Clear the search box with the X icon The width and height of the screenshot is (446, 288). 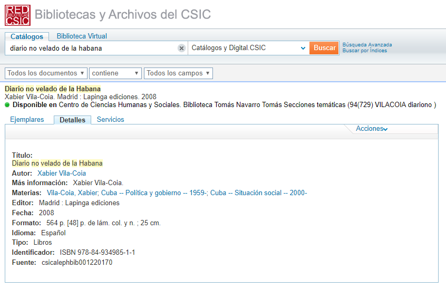coord(181,48)
